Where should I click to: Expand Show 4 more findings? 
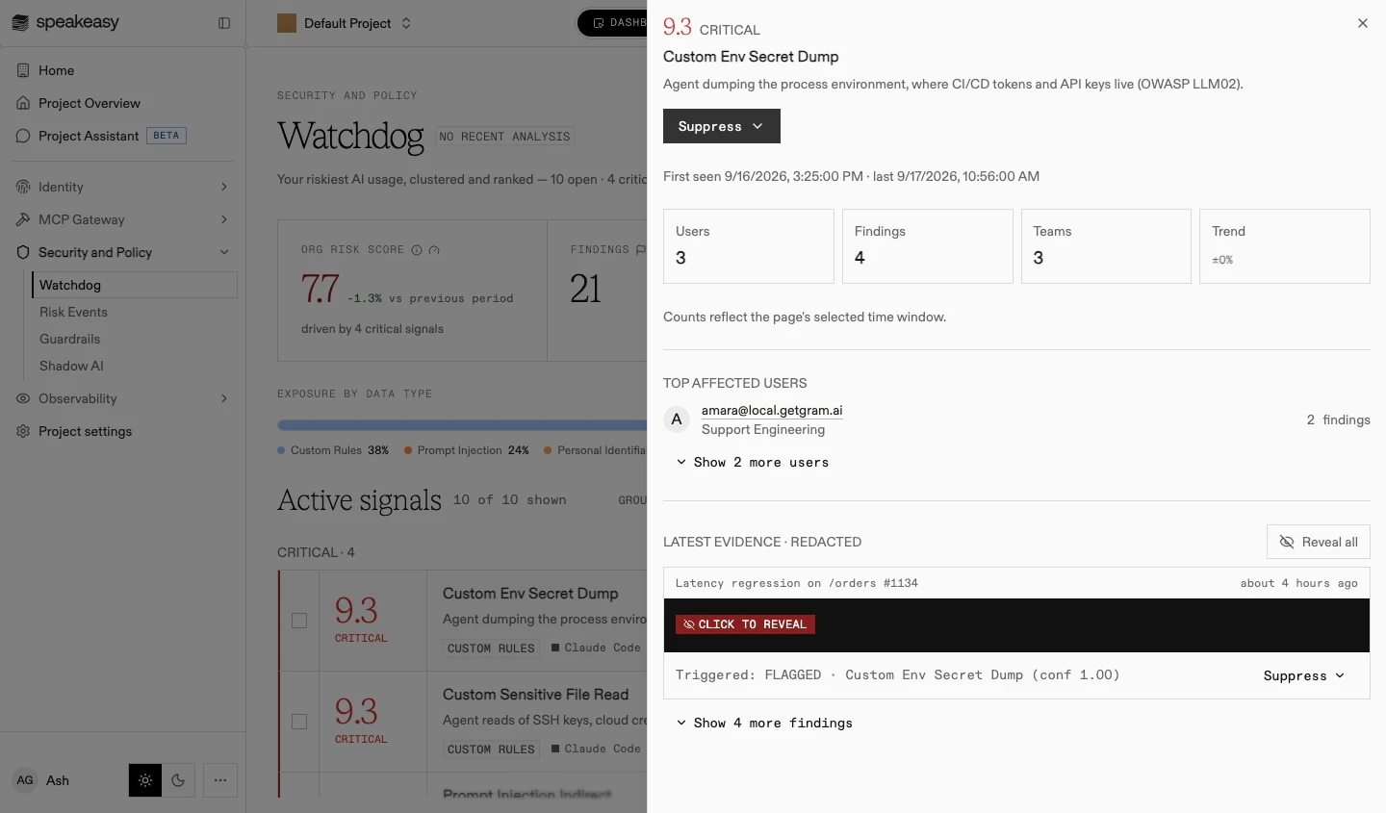click(x=764, y=723)
